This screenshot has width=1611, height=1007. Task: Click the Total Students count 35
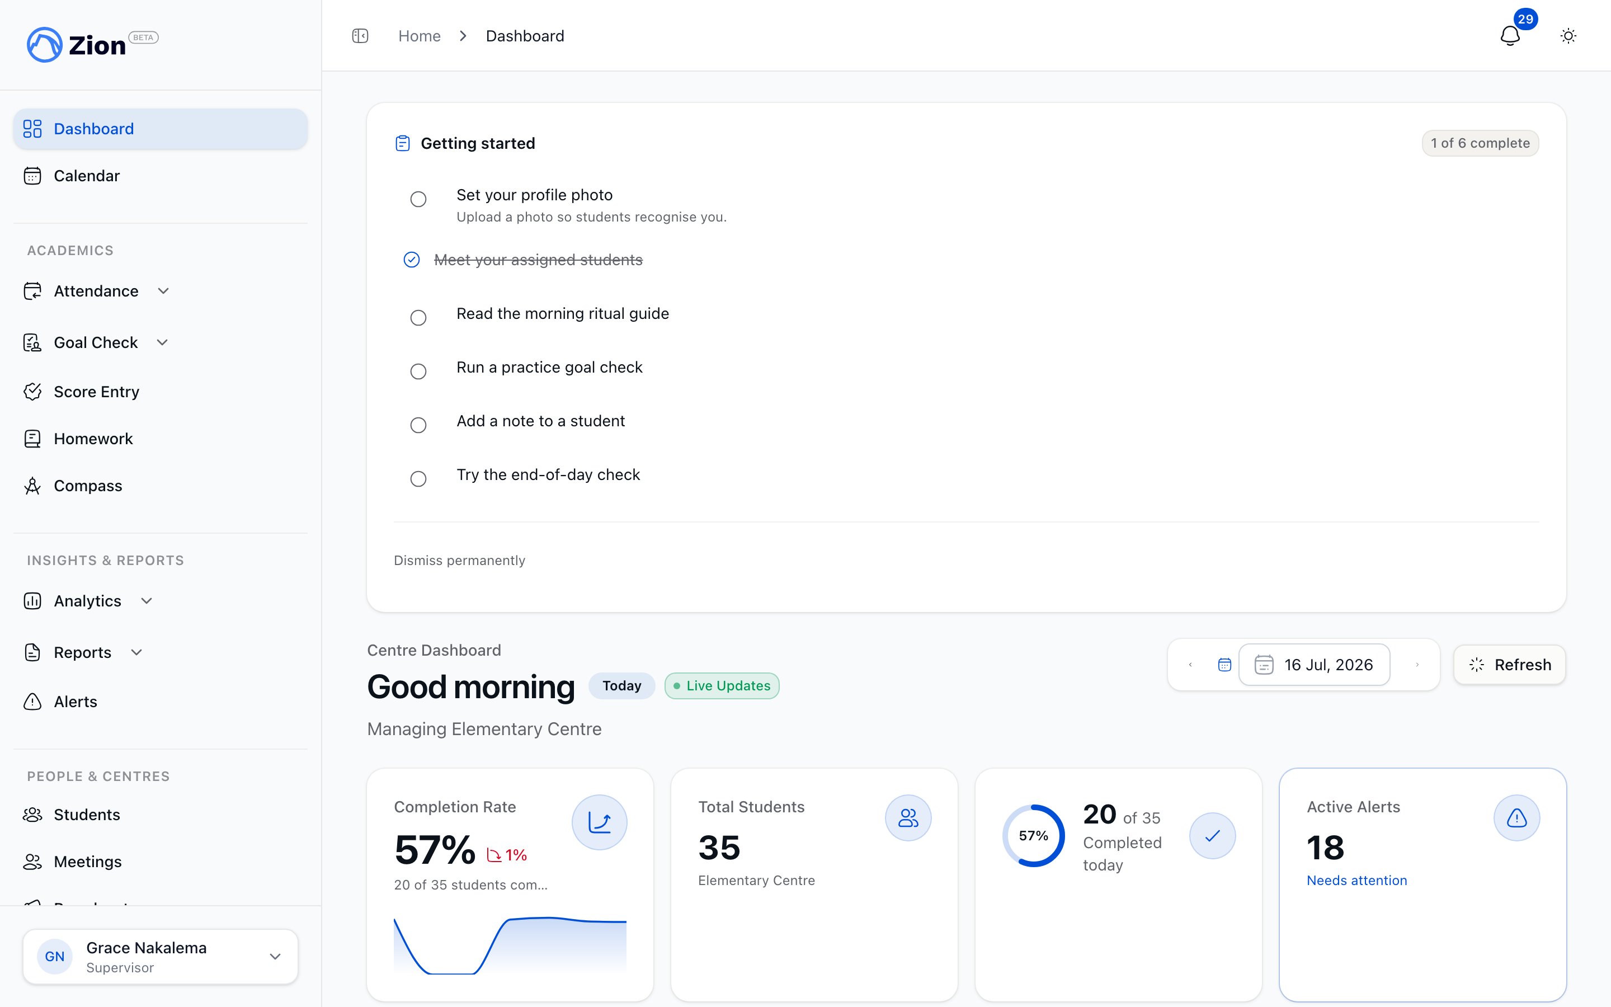click(x=719, y=848)
